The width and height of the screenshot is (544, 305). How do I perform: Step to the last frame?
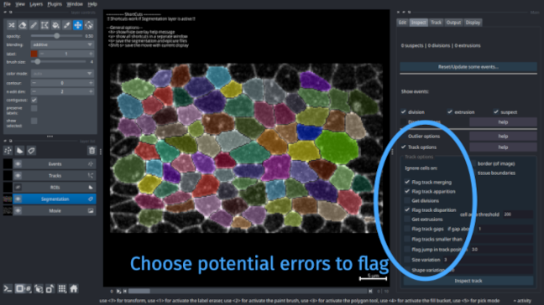[x=370, y=291]
